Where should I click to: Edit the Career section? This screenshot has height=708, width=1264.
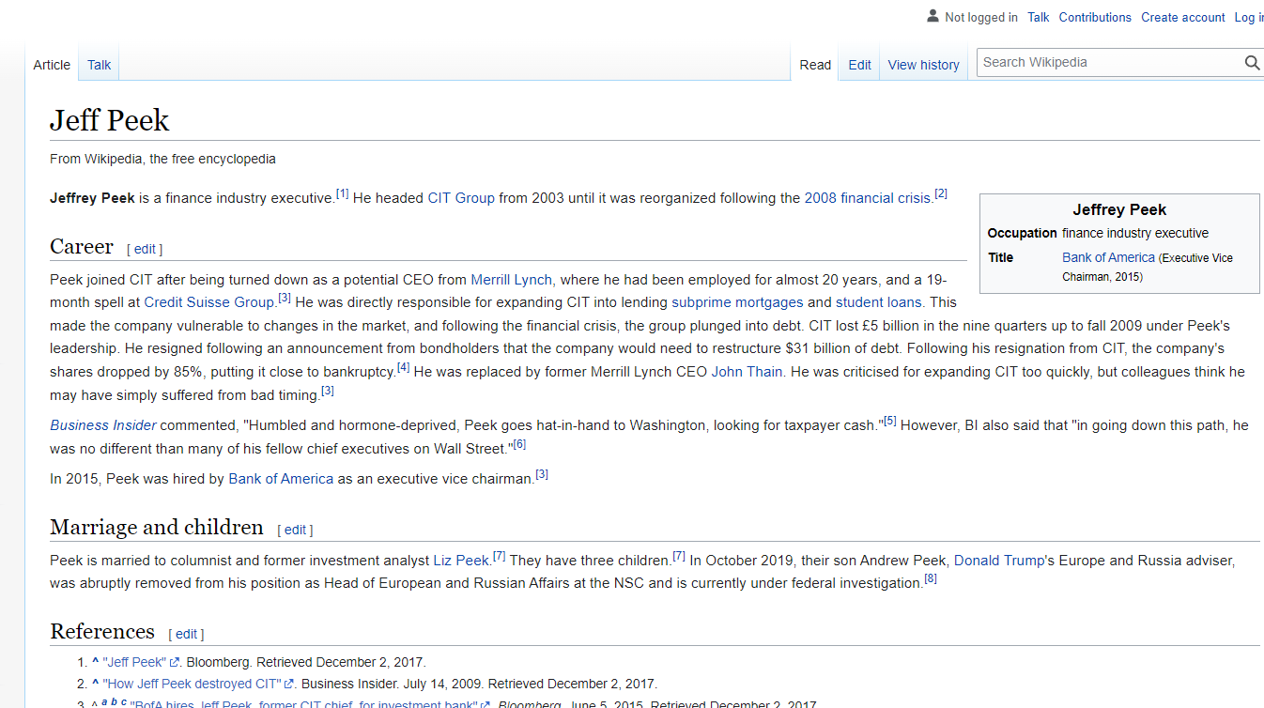tap(145, 249)
